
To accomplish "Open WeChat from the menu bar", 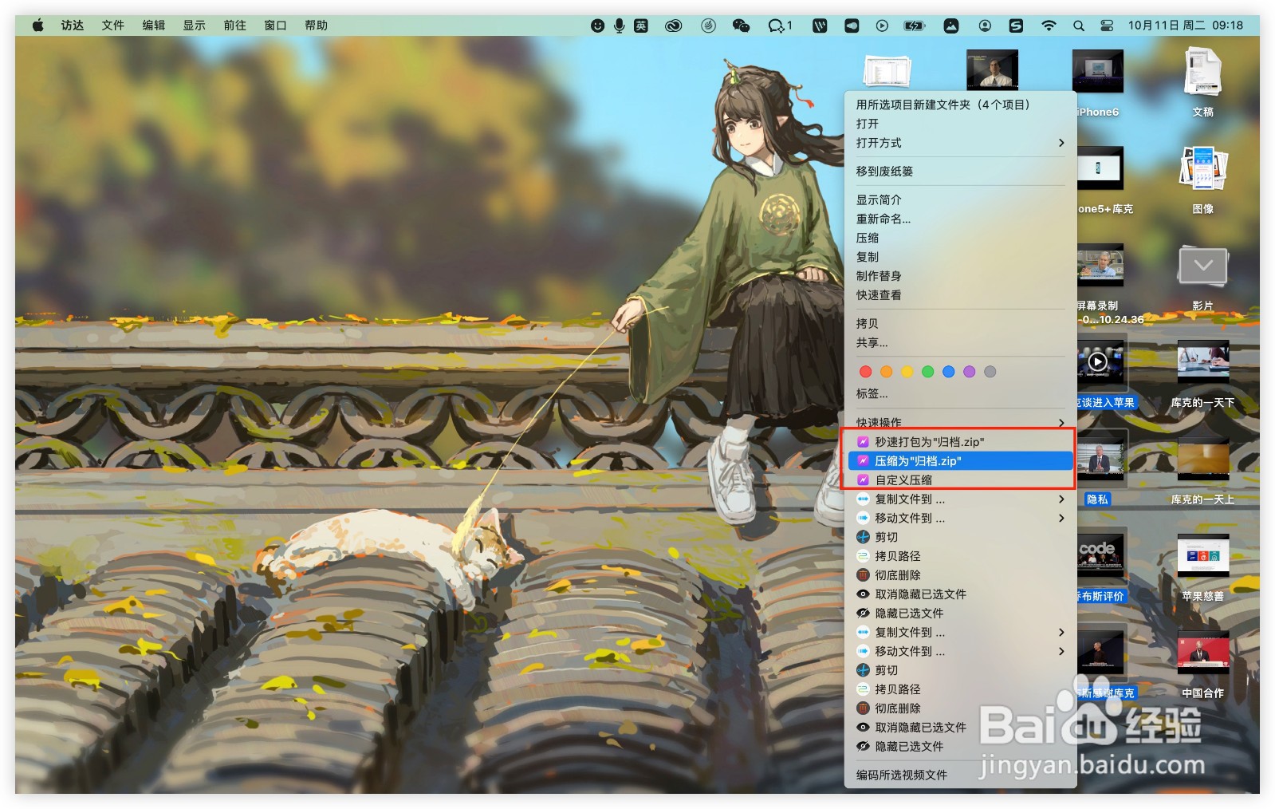I will point(741,26).
